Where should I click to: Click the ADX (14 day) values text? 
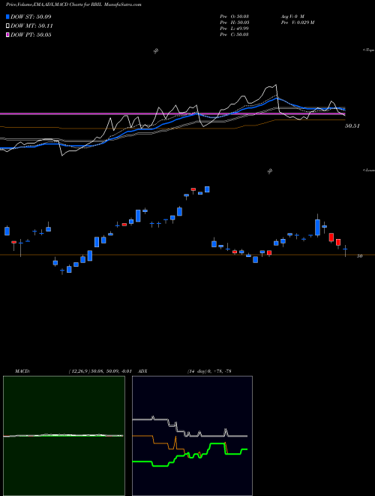tap(208, 371)
